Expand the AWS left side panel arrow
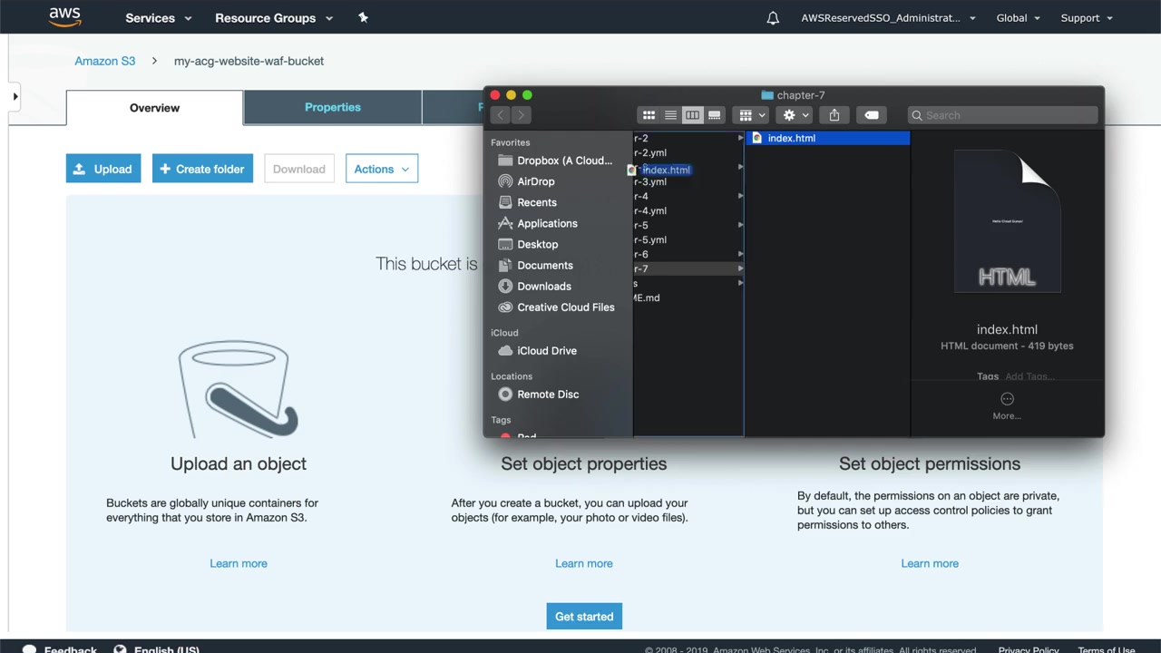This screenshot has height=653, width=1161. (15, 96)
